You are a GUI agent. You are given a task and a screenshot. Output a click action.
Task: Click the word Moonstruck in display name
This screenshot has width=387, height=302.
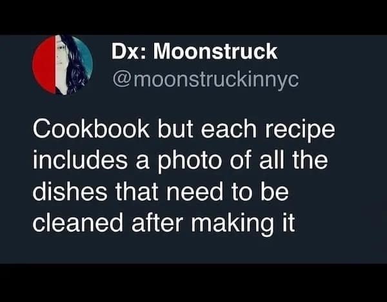pos(215,52)
